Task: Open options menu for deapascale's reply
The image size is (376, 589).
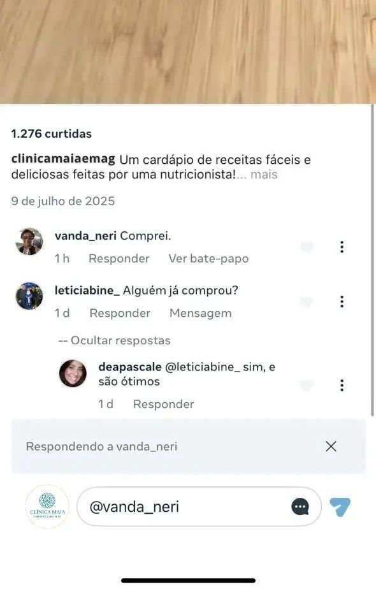Action: pos(342,385)
